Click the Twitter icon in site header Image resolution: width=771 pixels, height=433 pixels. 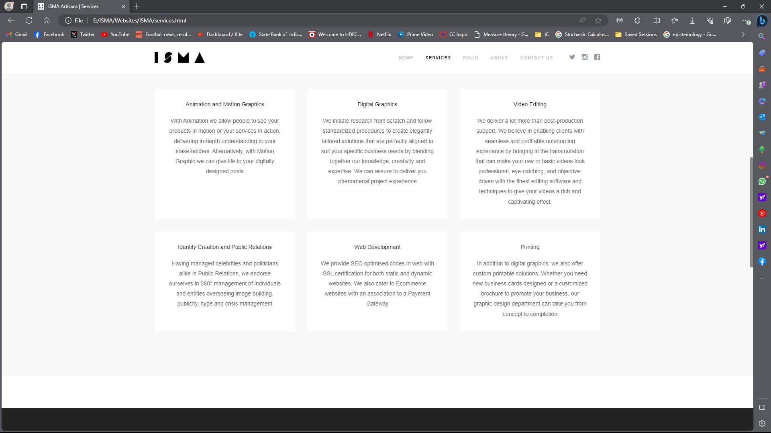tap(572, 57)
